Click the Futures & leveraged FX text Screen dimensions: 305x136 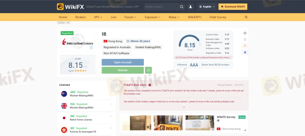83,132
